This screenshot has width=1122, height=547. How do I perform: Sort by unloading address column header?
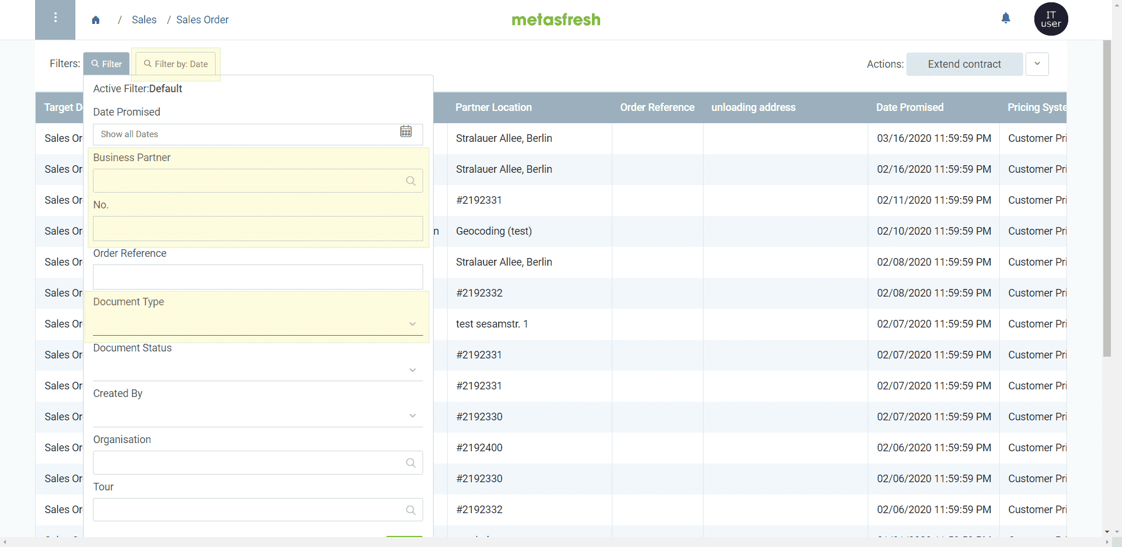pyautogui.click(x=753, y=107)
